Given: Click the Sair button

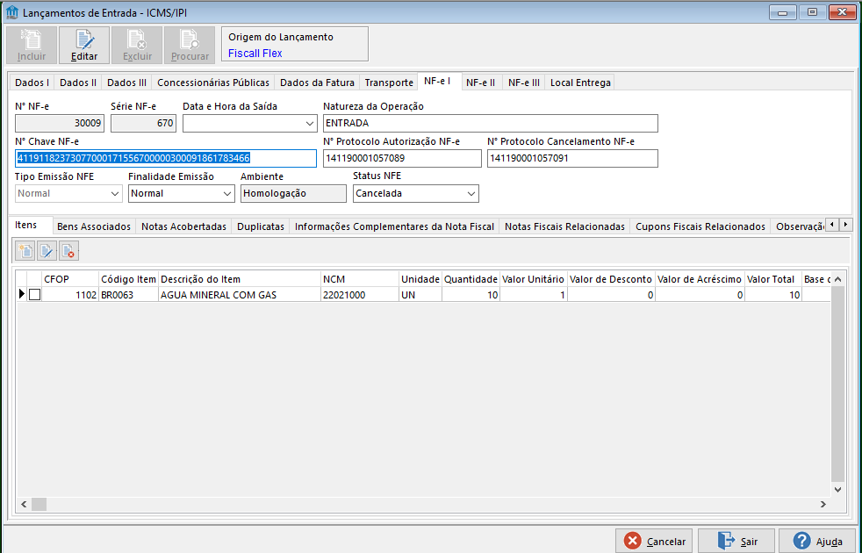Looking at the screenshot, I should (736, 542).
